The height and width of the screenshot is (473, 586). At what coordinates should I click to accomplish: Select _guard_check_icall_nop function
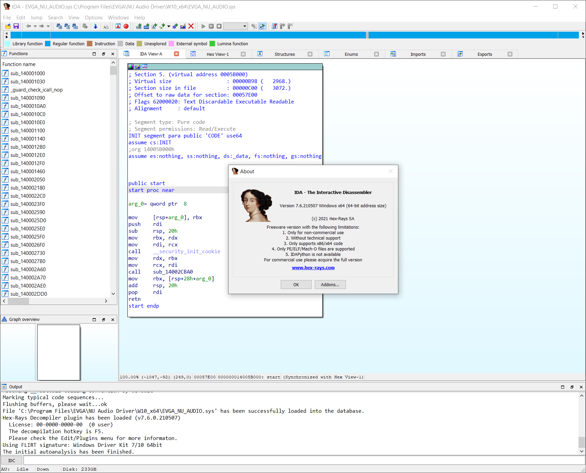(x=36, y=90)
